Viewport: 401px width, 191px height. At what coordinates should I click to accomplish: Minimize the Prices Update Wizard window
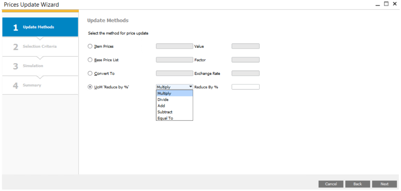pos(378,4)
